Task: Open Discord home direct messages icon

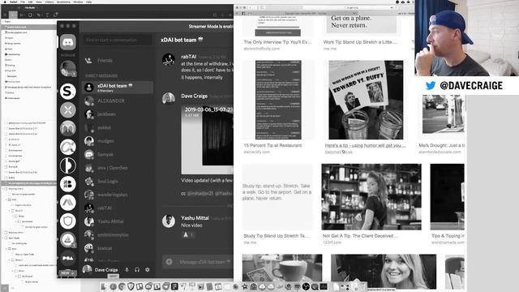Action: (68, 42)
